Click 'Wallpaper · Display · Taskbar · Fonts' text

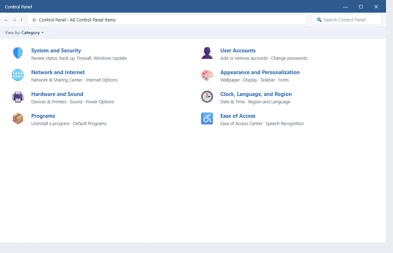[x=254, y=80]
